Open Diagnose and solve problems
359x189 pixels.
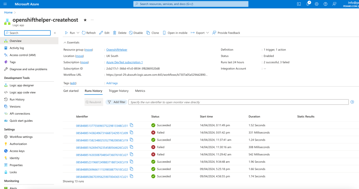click(x=29, y=69)
